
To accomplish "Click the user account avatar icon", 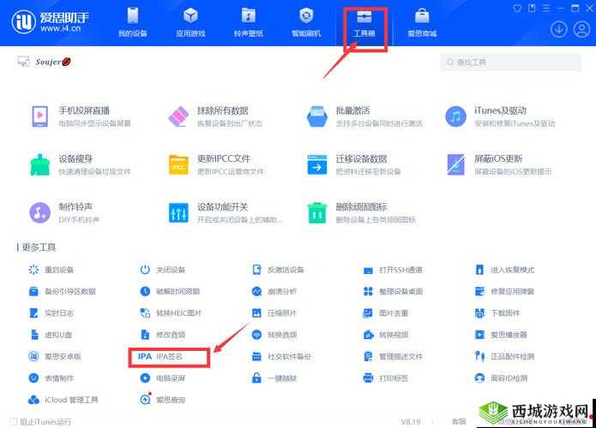I will coord(581,29).
